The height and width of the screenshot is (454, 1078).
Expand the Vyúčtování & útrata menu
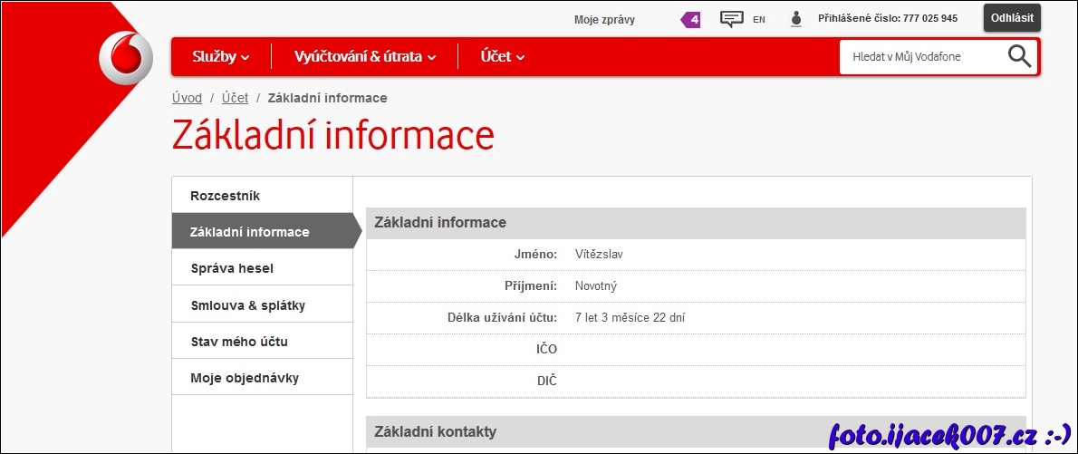click(x=364, y=57)
